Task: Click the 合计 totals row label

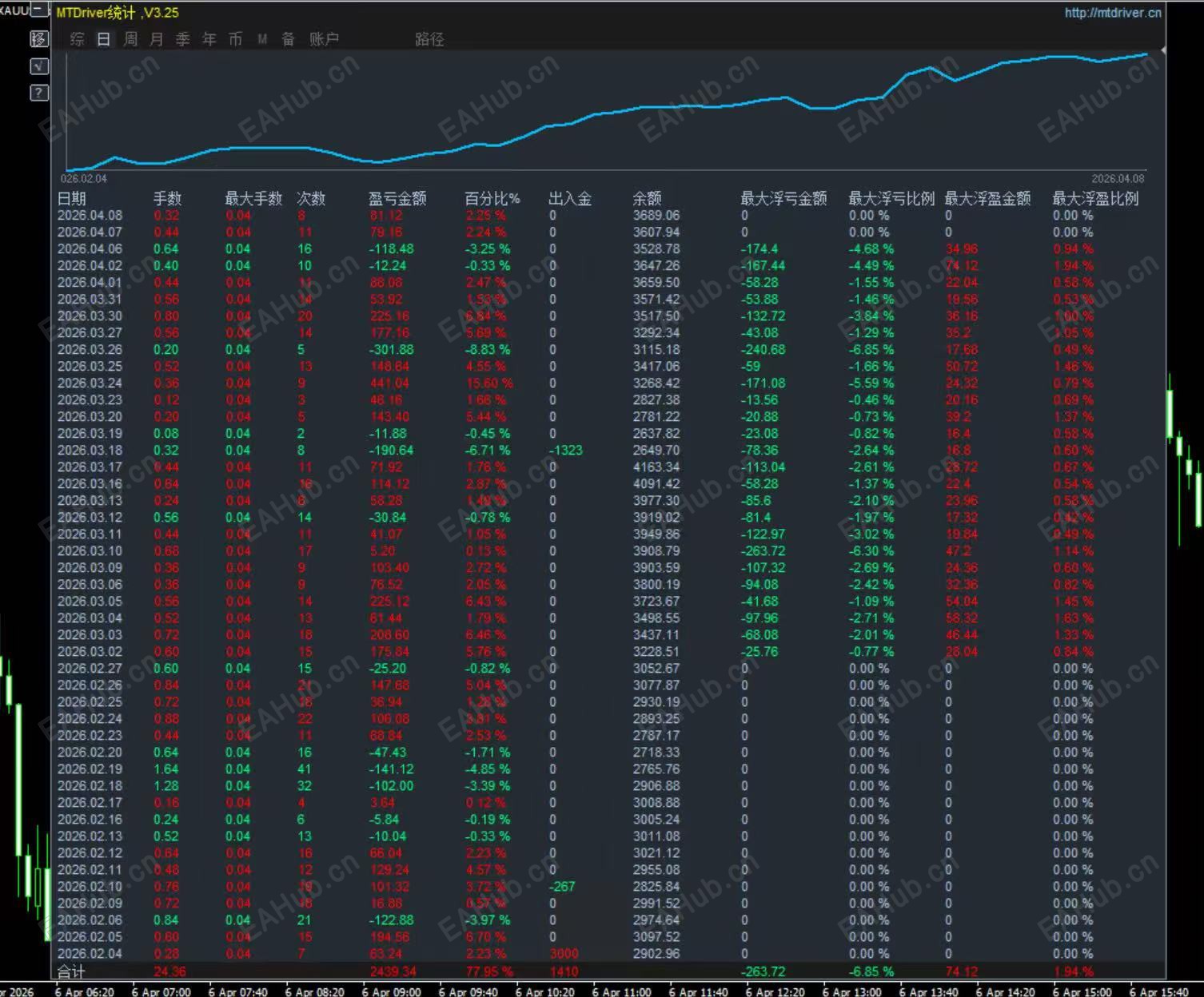Action: click(x=71, y=971)
